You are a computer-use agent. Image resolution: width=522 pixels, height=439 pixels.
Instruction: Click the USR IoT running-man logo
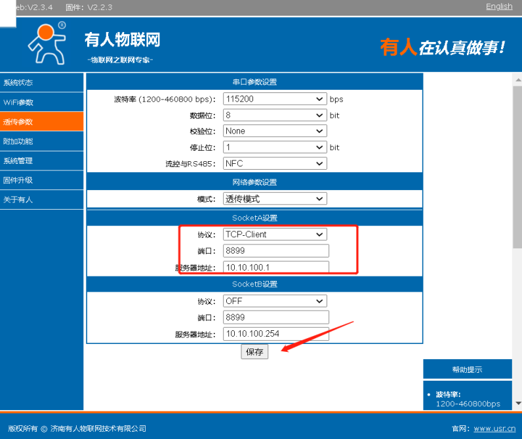47,43
